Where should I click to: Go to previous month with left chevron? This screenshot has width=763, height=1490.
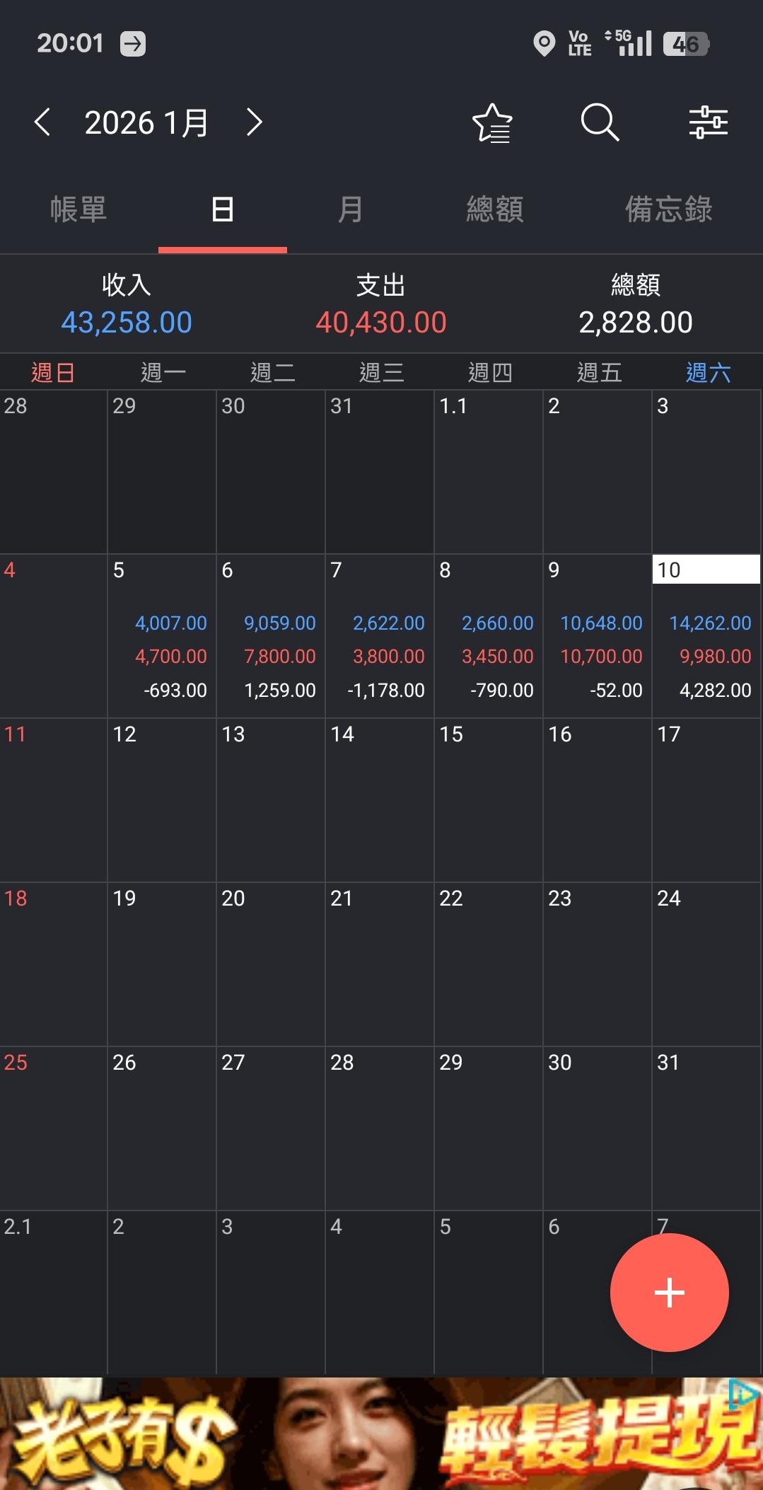[42, 122]
